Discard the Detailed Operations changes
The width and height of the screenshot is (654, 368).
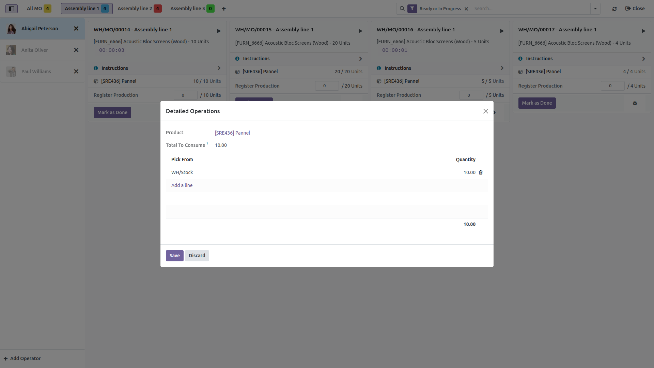coord(197,256)
